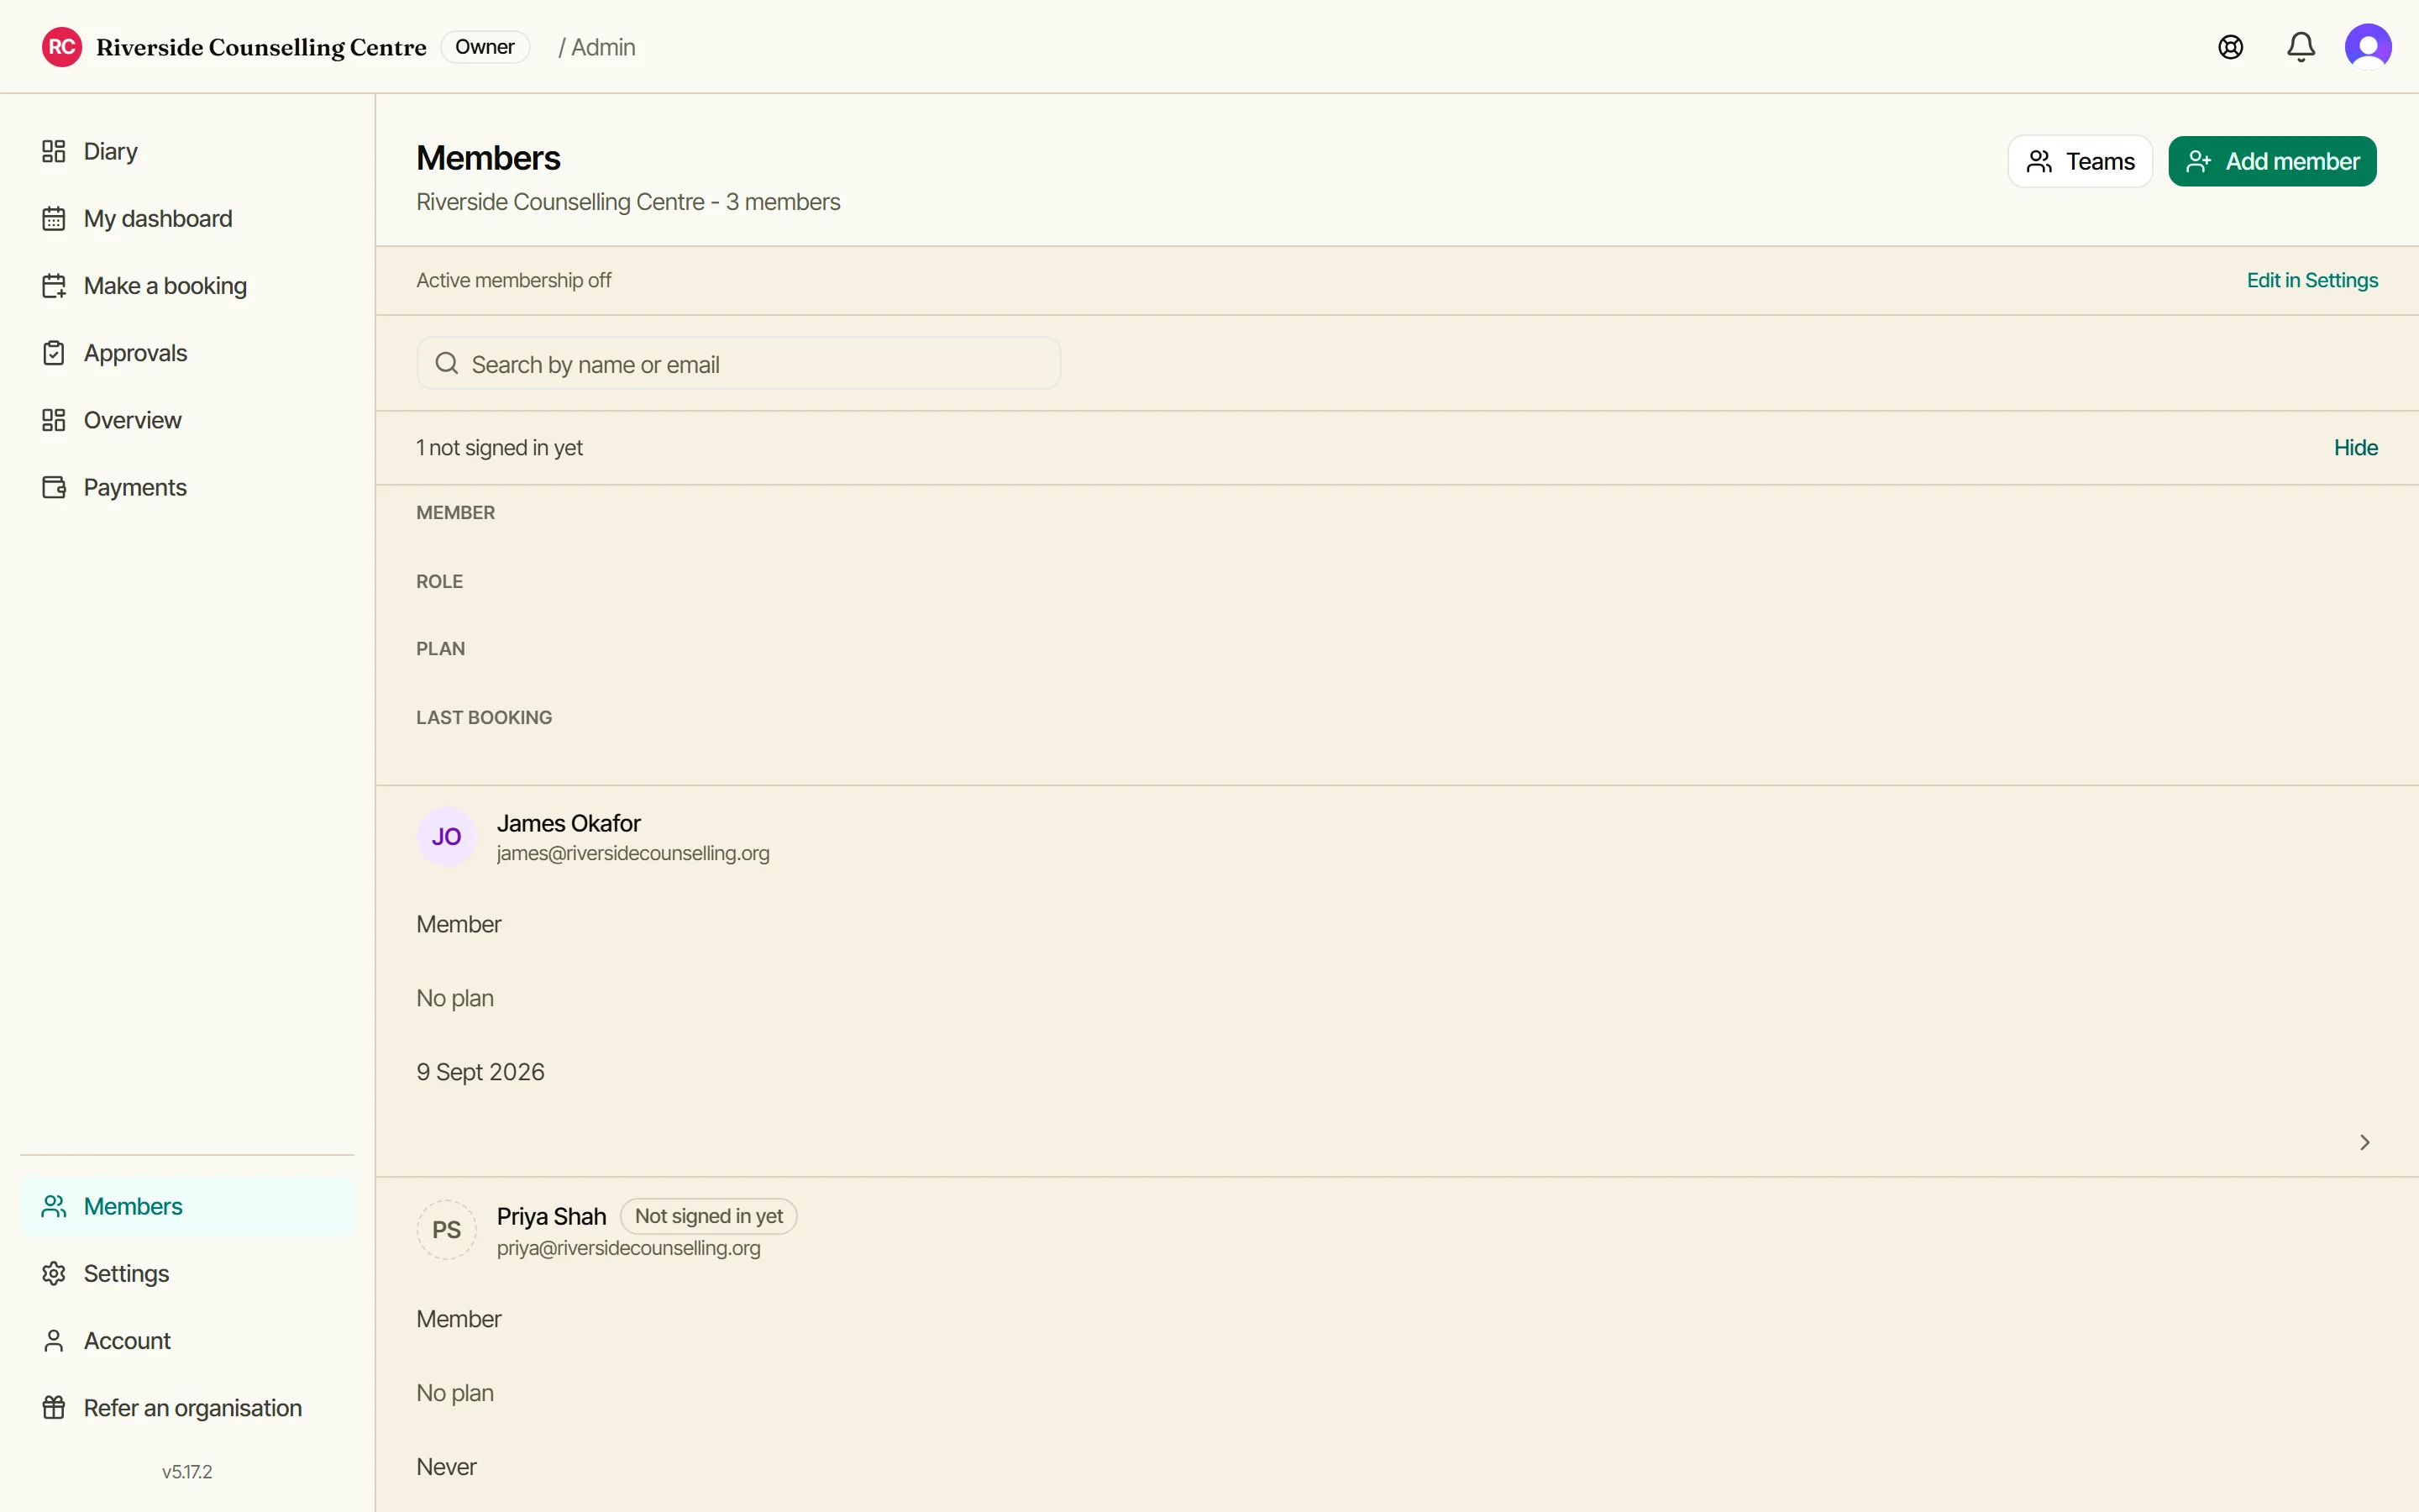The image size is (2419, 1512).
Task: Click James Okafor's name
Action: pos(568,823)
